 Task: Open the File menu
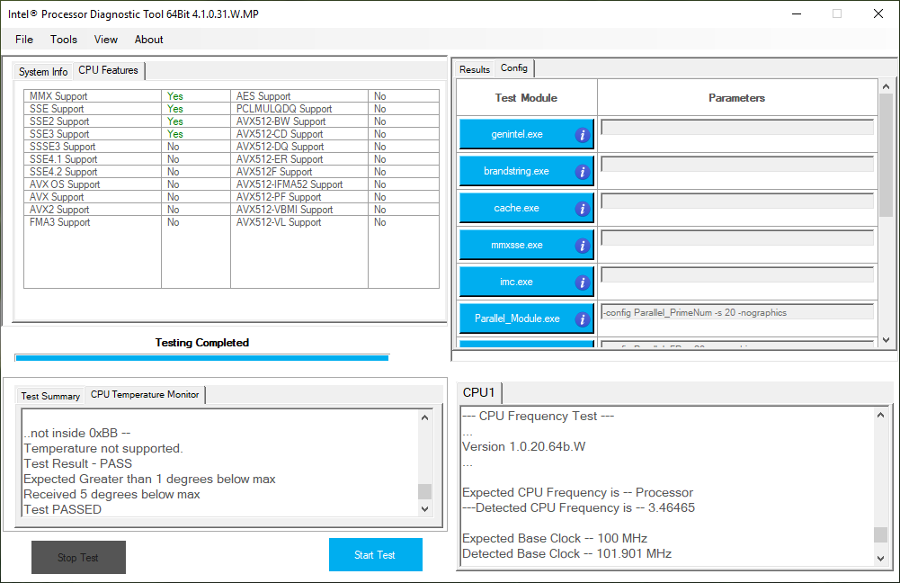click(x=24, y=40)
